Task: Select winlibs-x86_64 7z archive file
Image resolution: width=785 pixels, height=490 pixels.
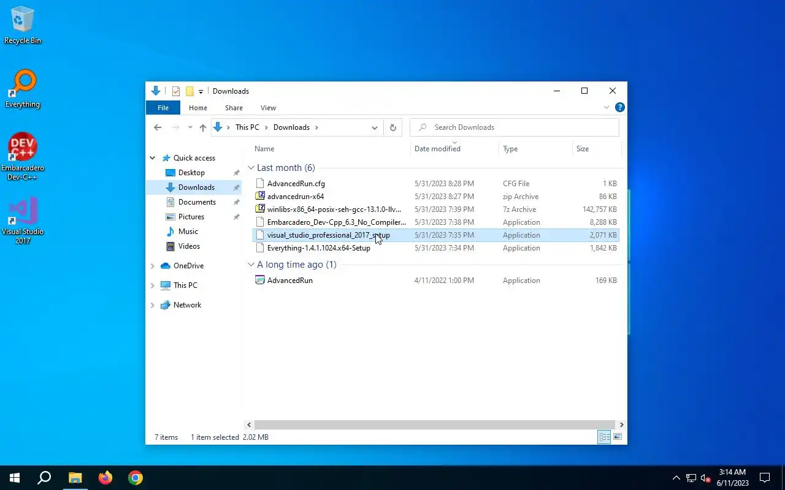Action: [x=436, y=209]
